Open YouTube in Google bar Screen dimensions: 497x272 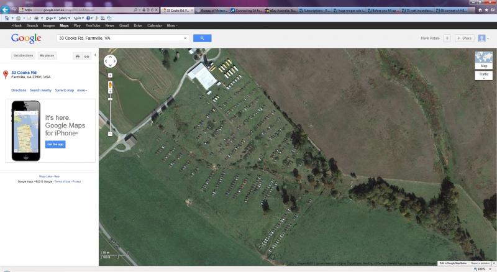click(93, 25)
